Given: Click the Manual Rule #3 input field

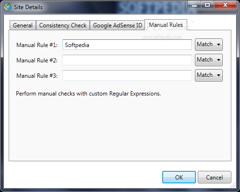Looking at the screenshot, I should (x=127, y=75).
